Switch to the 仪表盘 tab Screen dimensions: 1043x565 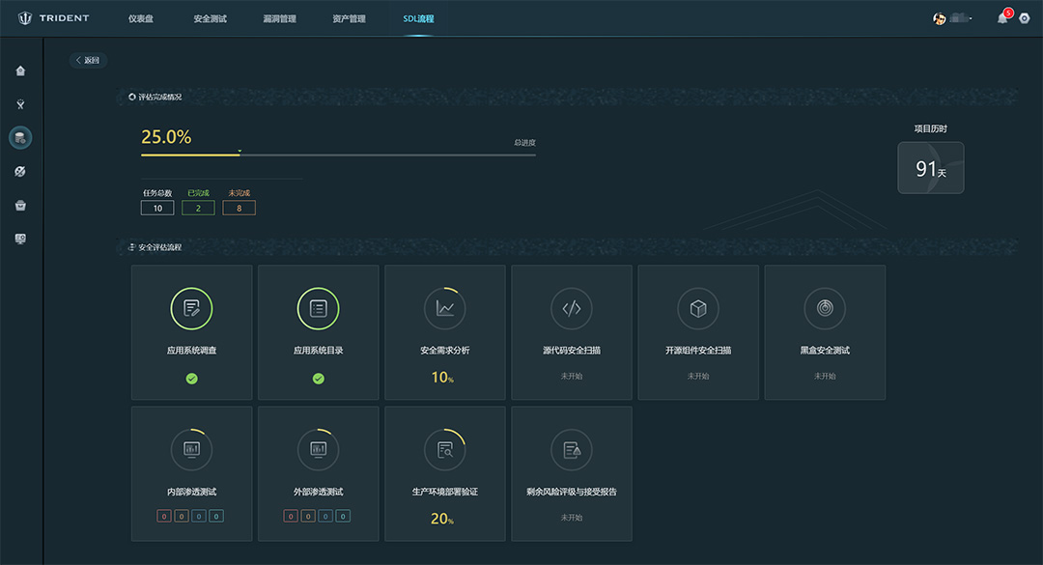point(141,18)
